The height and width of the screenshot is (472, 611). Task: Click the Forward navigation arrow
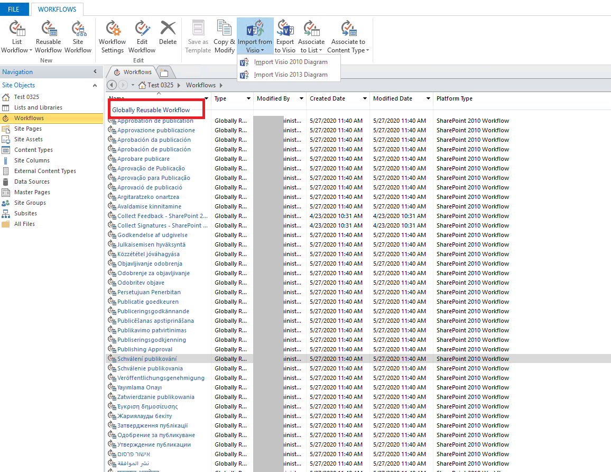click(122, 85)
